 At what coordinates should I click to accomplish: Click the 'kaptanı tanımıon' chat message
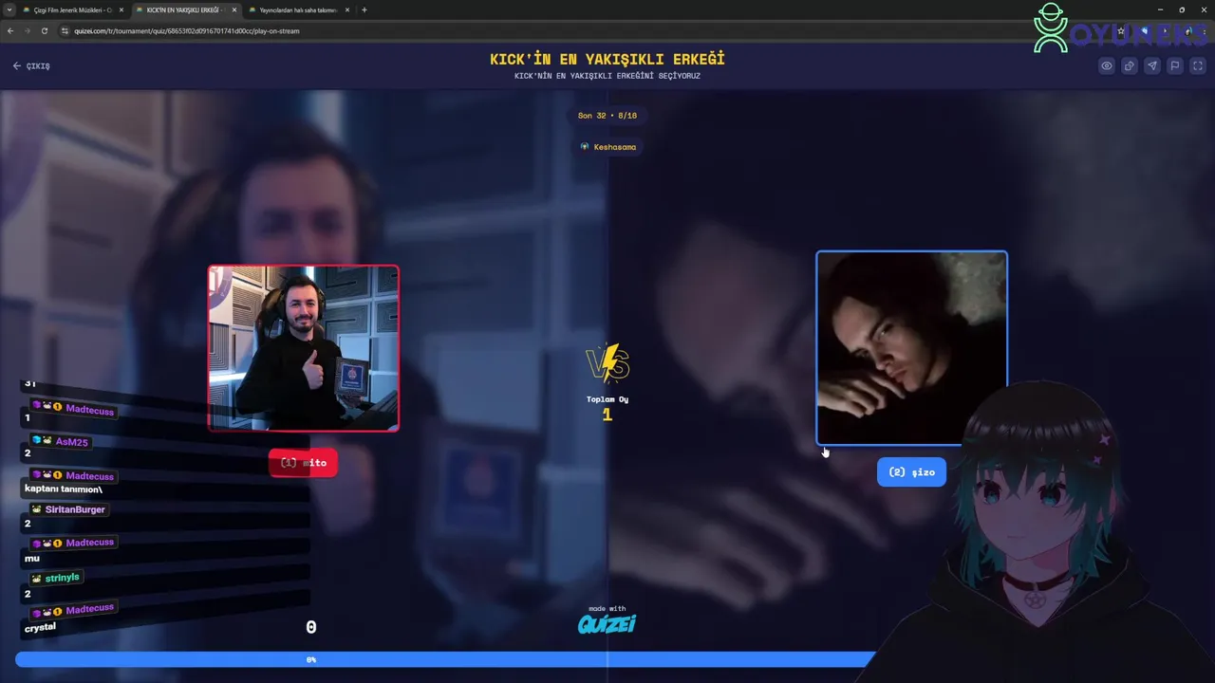tap(63, 489)
